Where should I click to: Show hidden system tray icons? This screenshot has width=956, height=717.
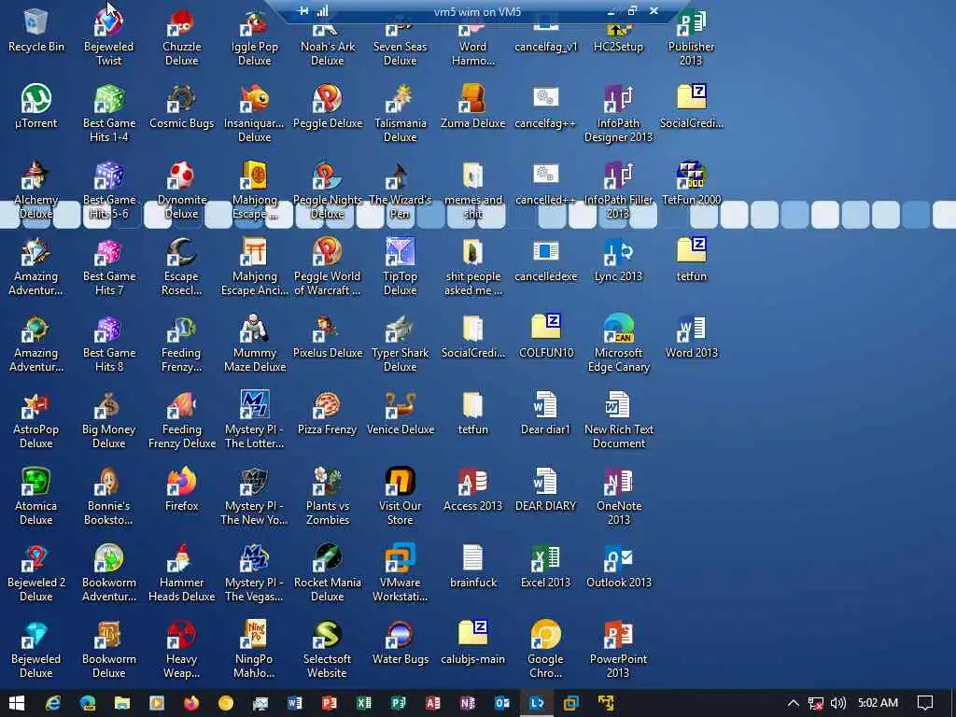(793, 703)
